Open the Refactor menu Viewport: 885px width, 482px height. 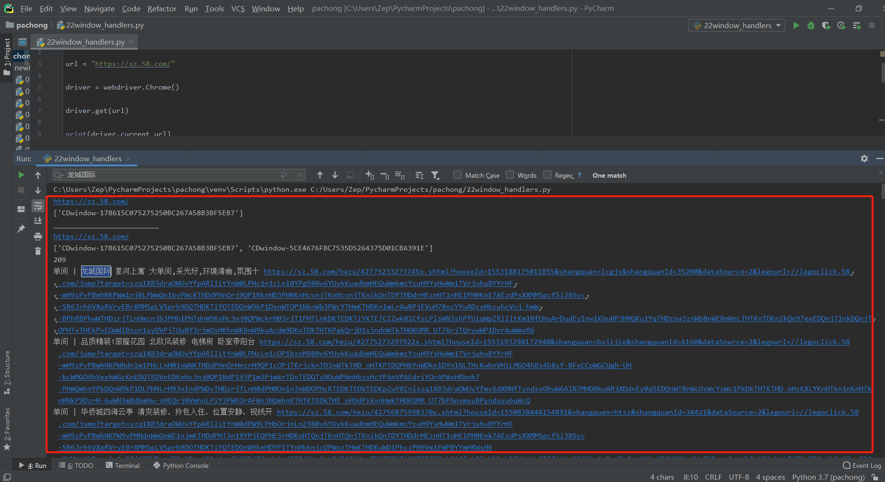162,8
